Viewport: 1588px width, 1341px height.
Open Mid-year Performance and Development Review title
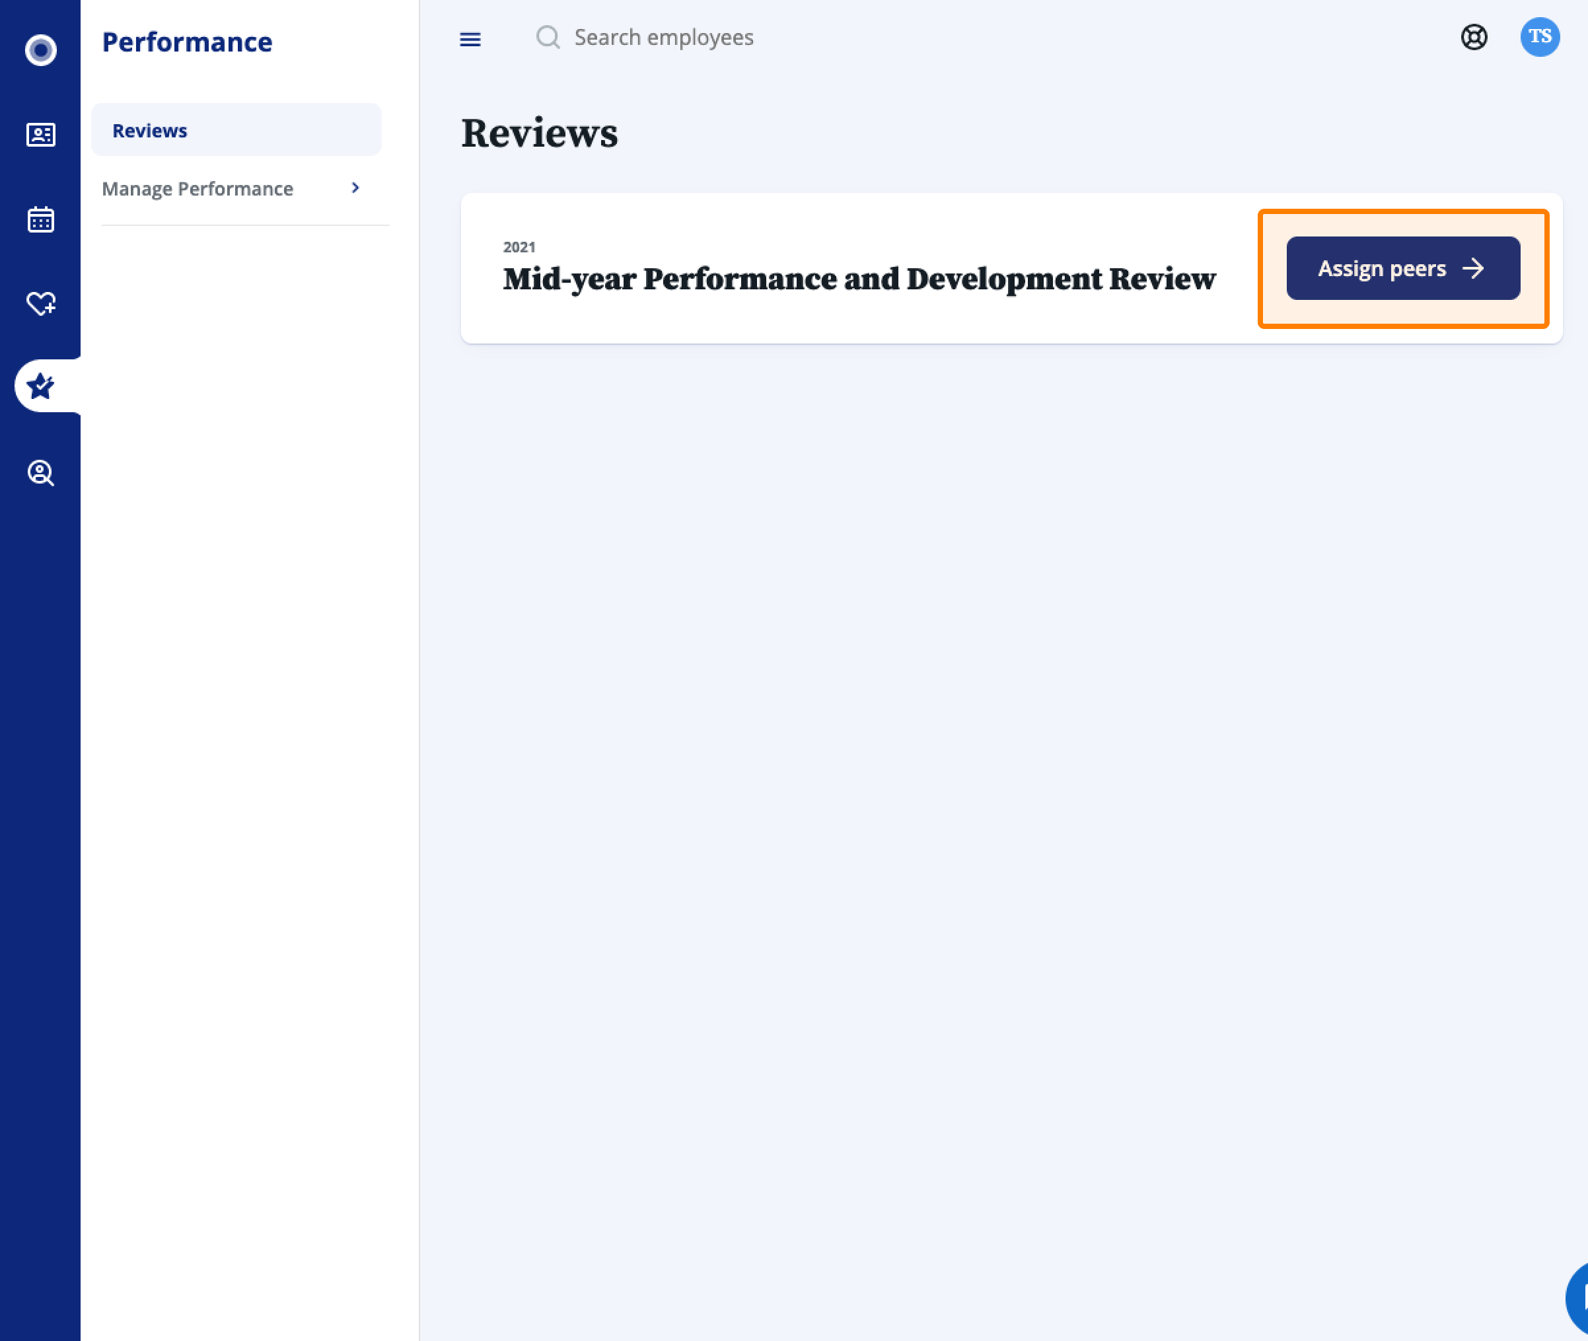tap(859, 279)
